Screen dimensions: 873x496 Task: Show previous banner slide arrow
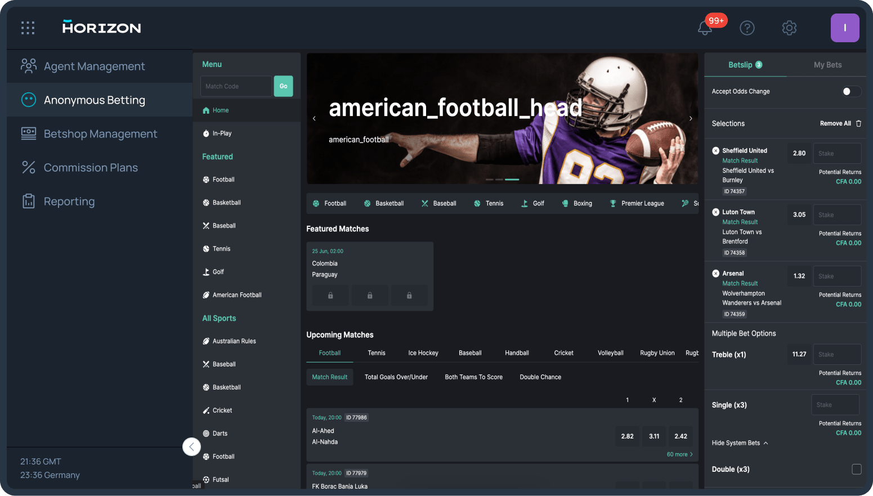click(x=314, y=118)
